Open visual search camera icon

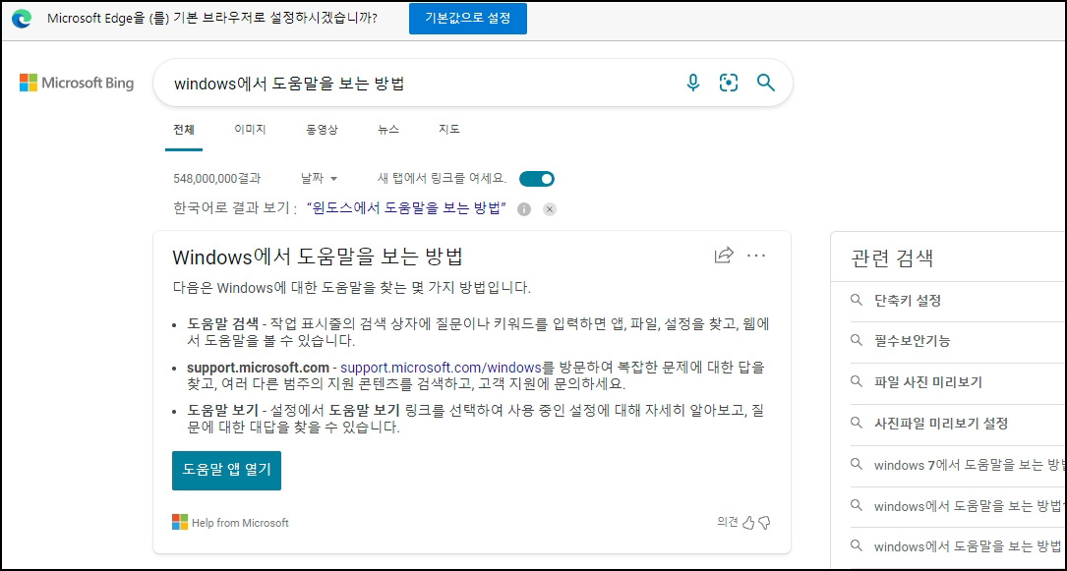(729, 83)
